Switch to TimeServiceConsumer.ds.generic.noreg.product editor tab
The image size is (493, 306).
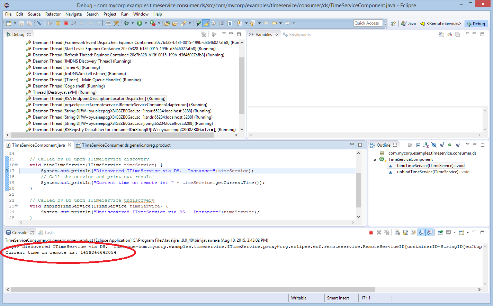point(123,145)
